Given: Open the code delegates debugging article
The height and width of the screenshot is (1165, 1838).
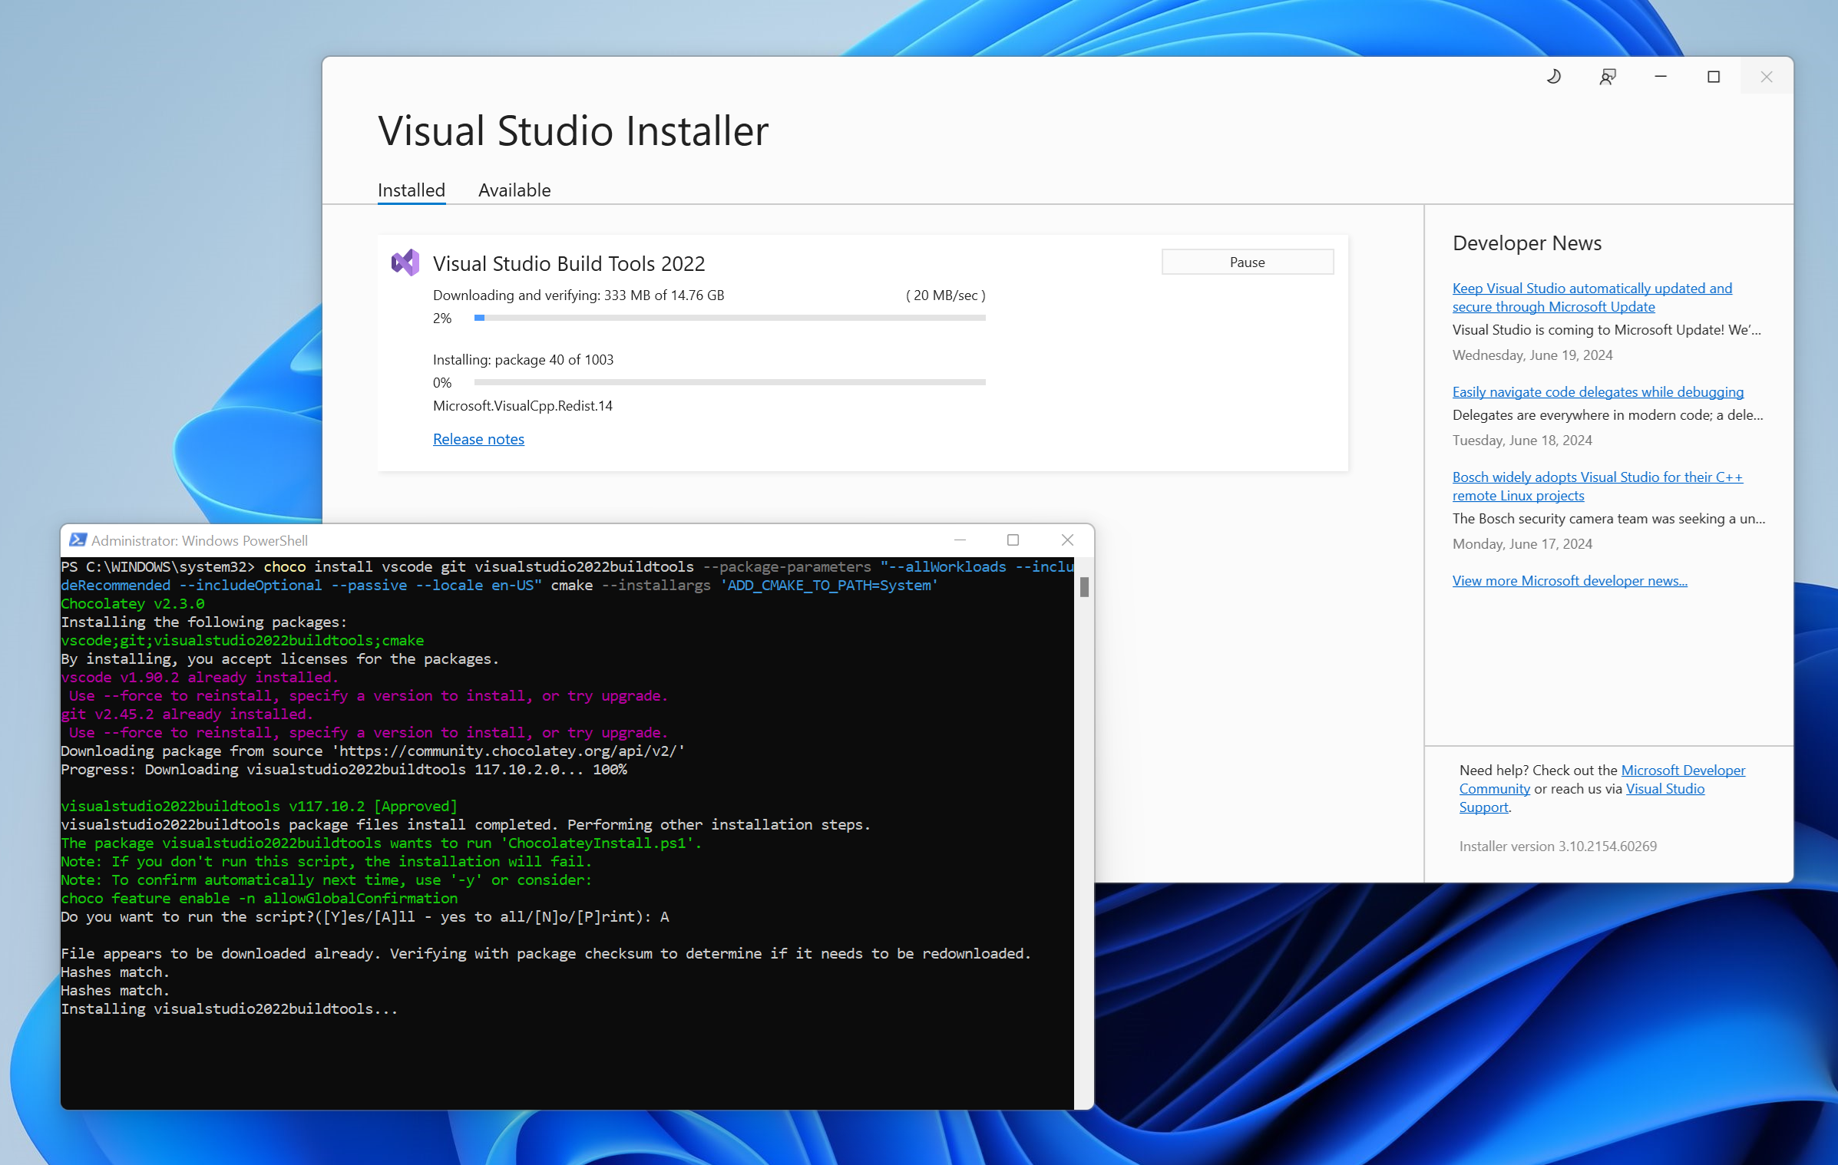Looking at the screenshot, I should pos(1597,392).
